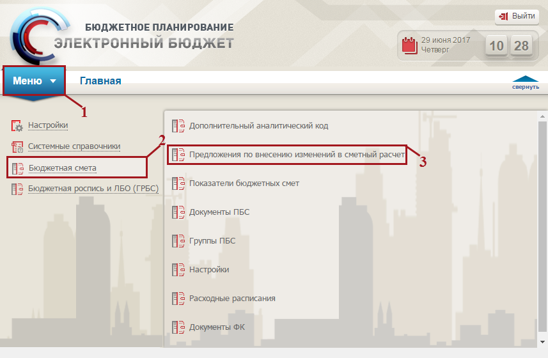Click the Настройки gear icon in left menu

[17, 125]
